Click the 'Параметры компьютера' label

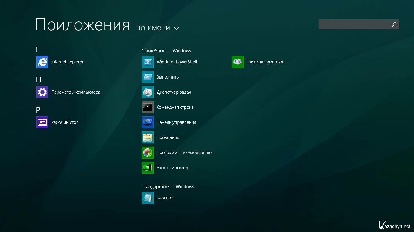pos(76,92)
